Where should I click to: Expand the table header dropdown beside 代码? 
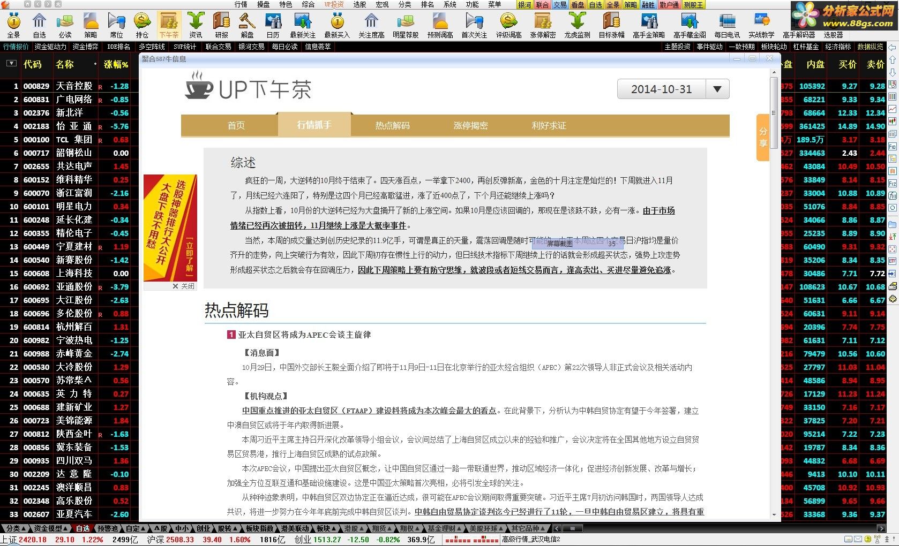[11, 64]
